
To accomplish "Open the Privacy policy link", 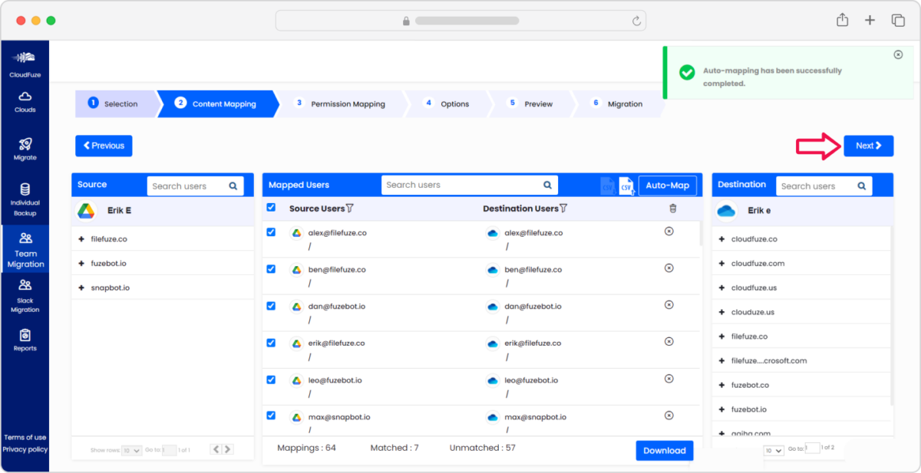I will (25, 449).
